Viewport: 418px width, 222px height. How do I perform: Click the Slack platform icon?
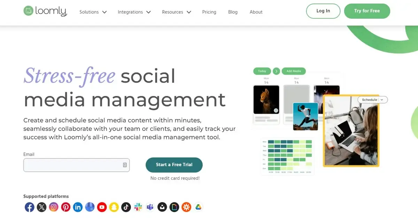click(138, 207)
